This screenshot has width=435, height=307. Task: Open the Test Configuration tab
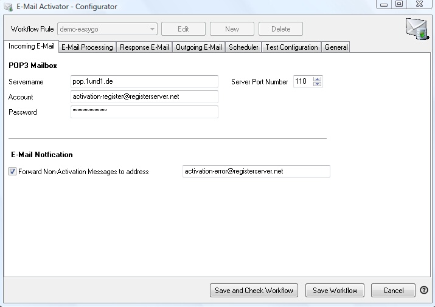coord(291,47)
